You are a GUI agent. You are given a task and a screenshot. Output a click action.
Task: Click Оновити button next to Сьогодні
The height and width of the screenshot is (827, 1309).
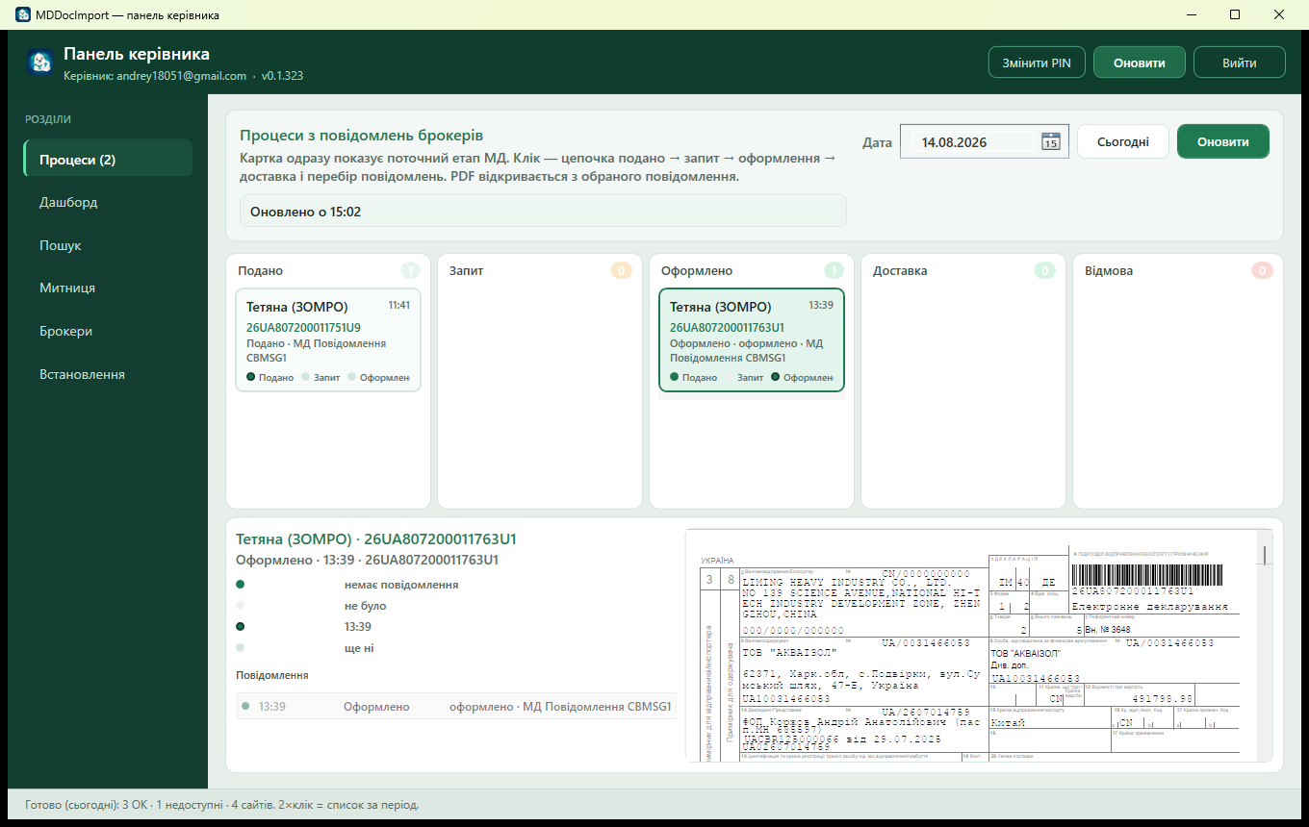[1223, 141]
